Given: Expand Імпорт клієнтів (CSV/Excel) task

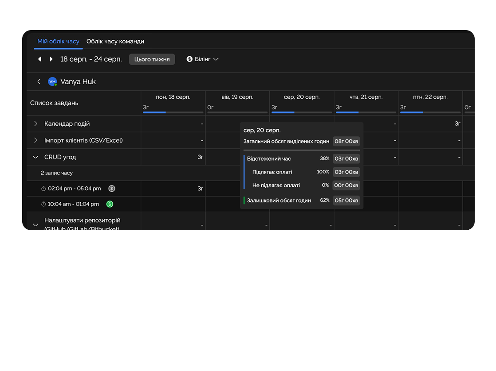Looking at the screenshot, I should tap(36, 140).
